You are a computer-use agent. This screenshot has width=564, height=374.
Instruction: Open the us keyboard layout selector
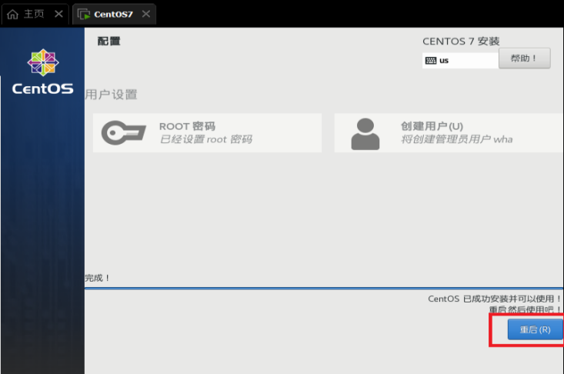pyautogui.click(x=460, y=61)
